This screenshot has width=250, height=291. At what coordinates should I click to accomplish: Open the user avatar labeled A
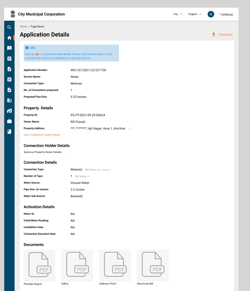pyautogui.click(x=211, y=14)
